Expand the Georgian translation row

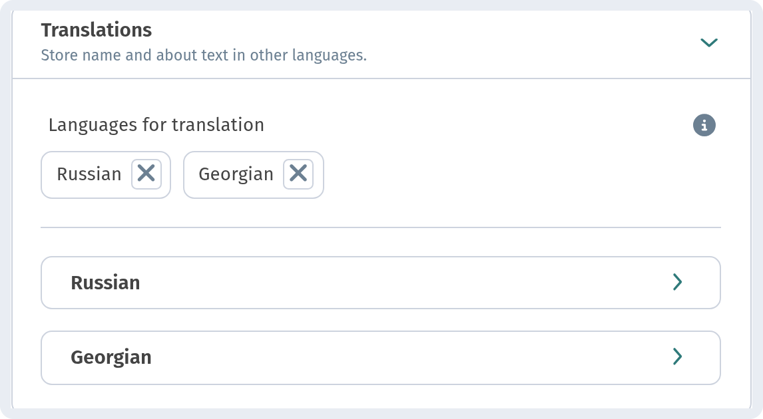tap(381, 357)
